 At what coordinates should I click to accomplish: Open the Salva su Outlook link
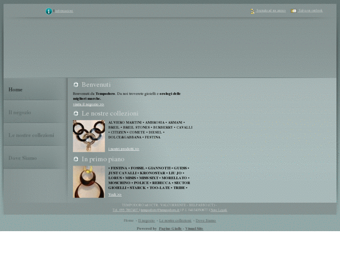tap(310, 11)
